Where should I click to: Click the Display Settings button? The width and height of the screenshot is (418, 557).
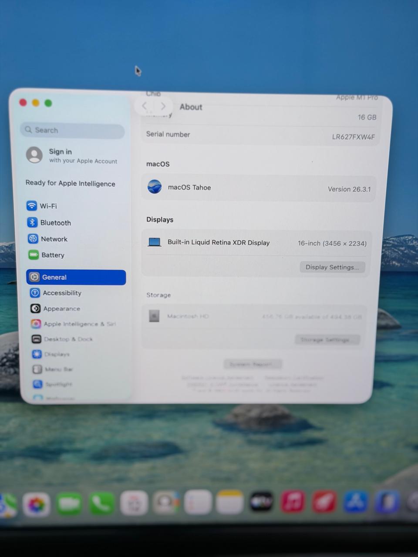[332, 267]
